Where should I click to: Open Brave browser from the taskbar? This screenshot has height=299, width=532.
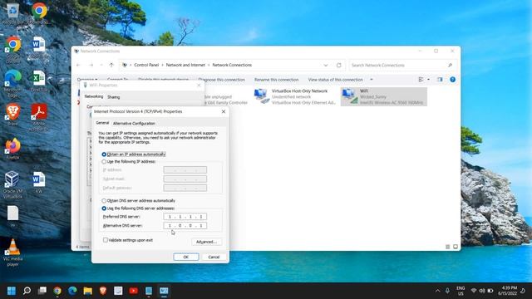coord(103,291)
